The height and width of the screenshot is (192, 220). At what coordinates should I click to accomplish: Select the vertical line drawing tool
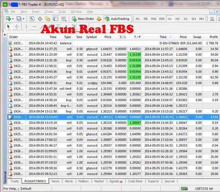click(26, 26)
